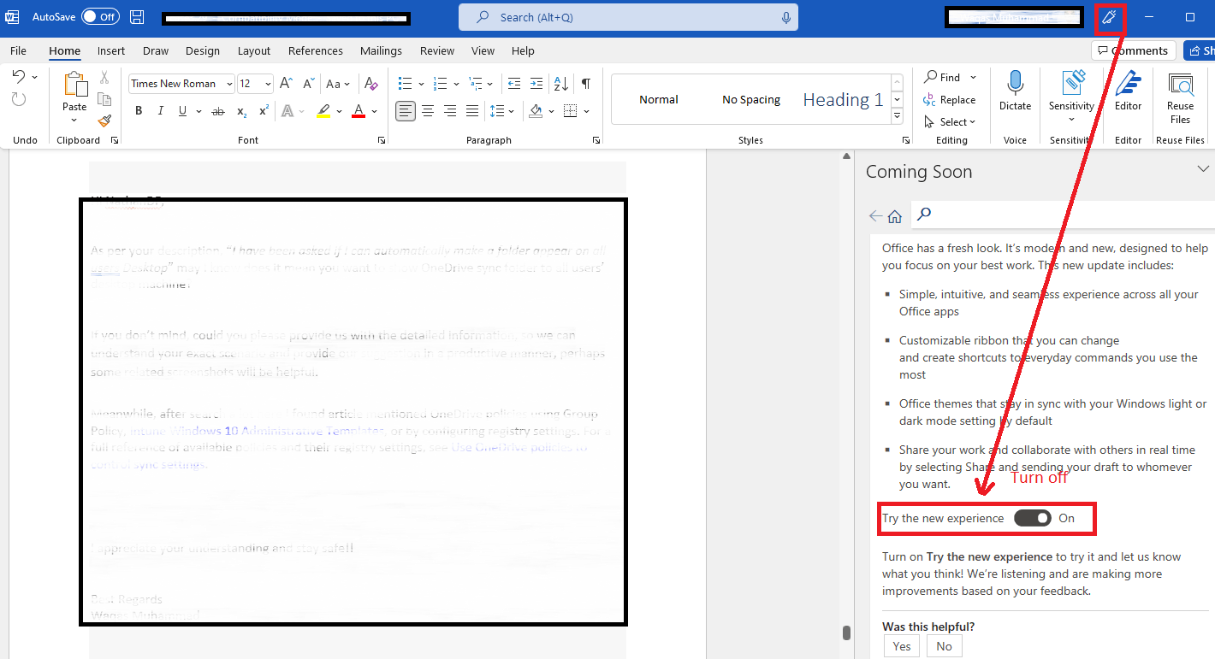The image size is (1215, 659).
Task: Click the Coming Soon megaphone icon
Action: pos(1110,18)
